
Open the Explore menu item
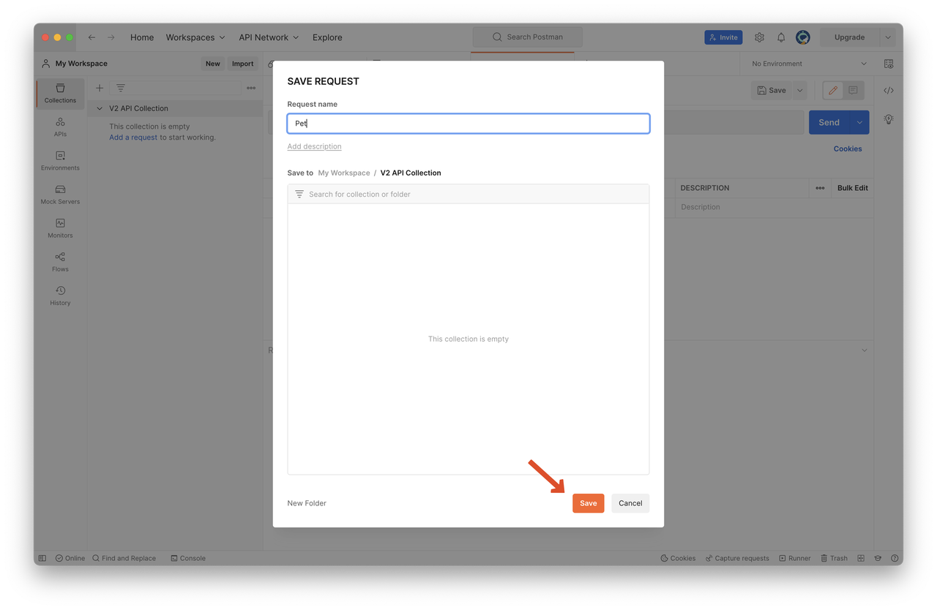coord(327,37)
